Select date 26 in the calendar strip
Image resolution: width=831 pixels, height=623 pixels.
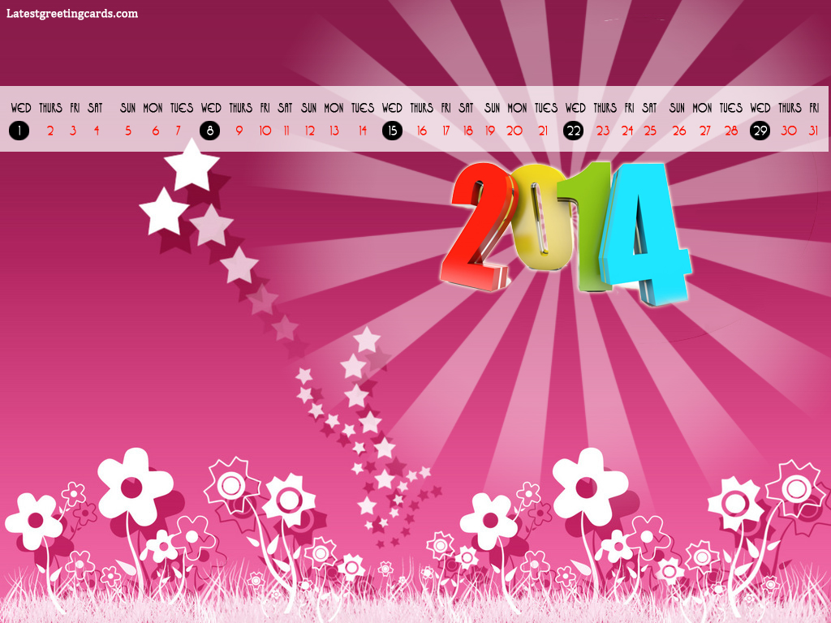pyautogui.click(x=679, y=131)
